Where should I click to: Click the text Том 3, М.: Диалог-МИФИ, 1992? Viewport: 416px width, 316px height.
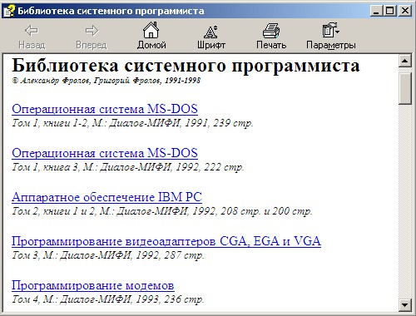click(108, 255)
